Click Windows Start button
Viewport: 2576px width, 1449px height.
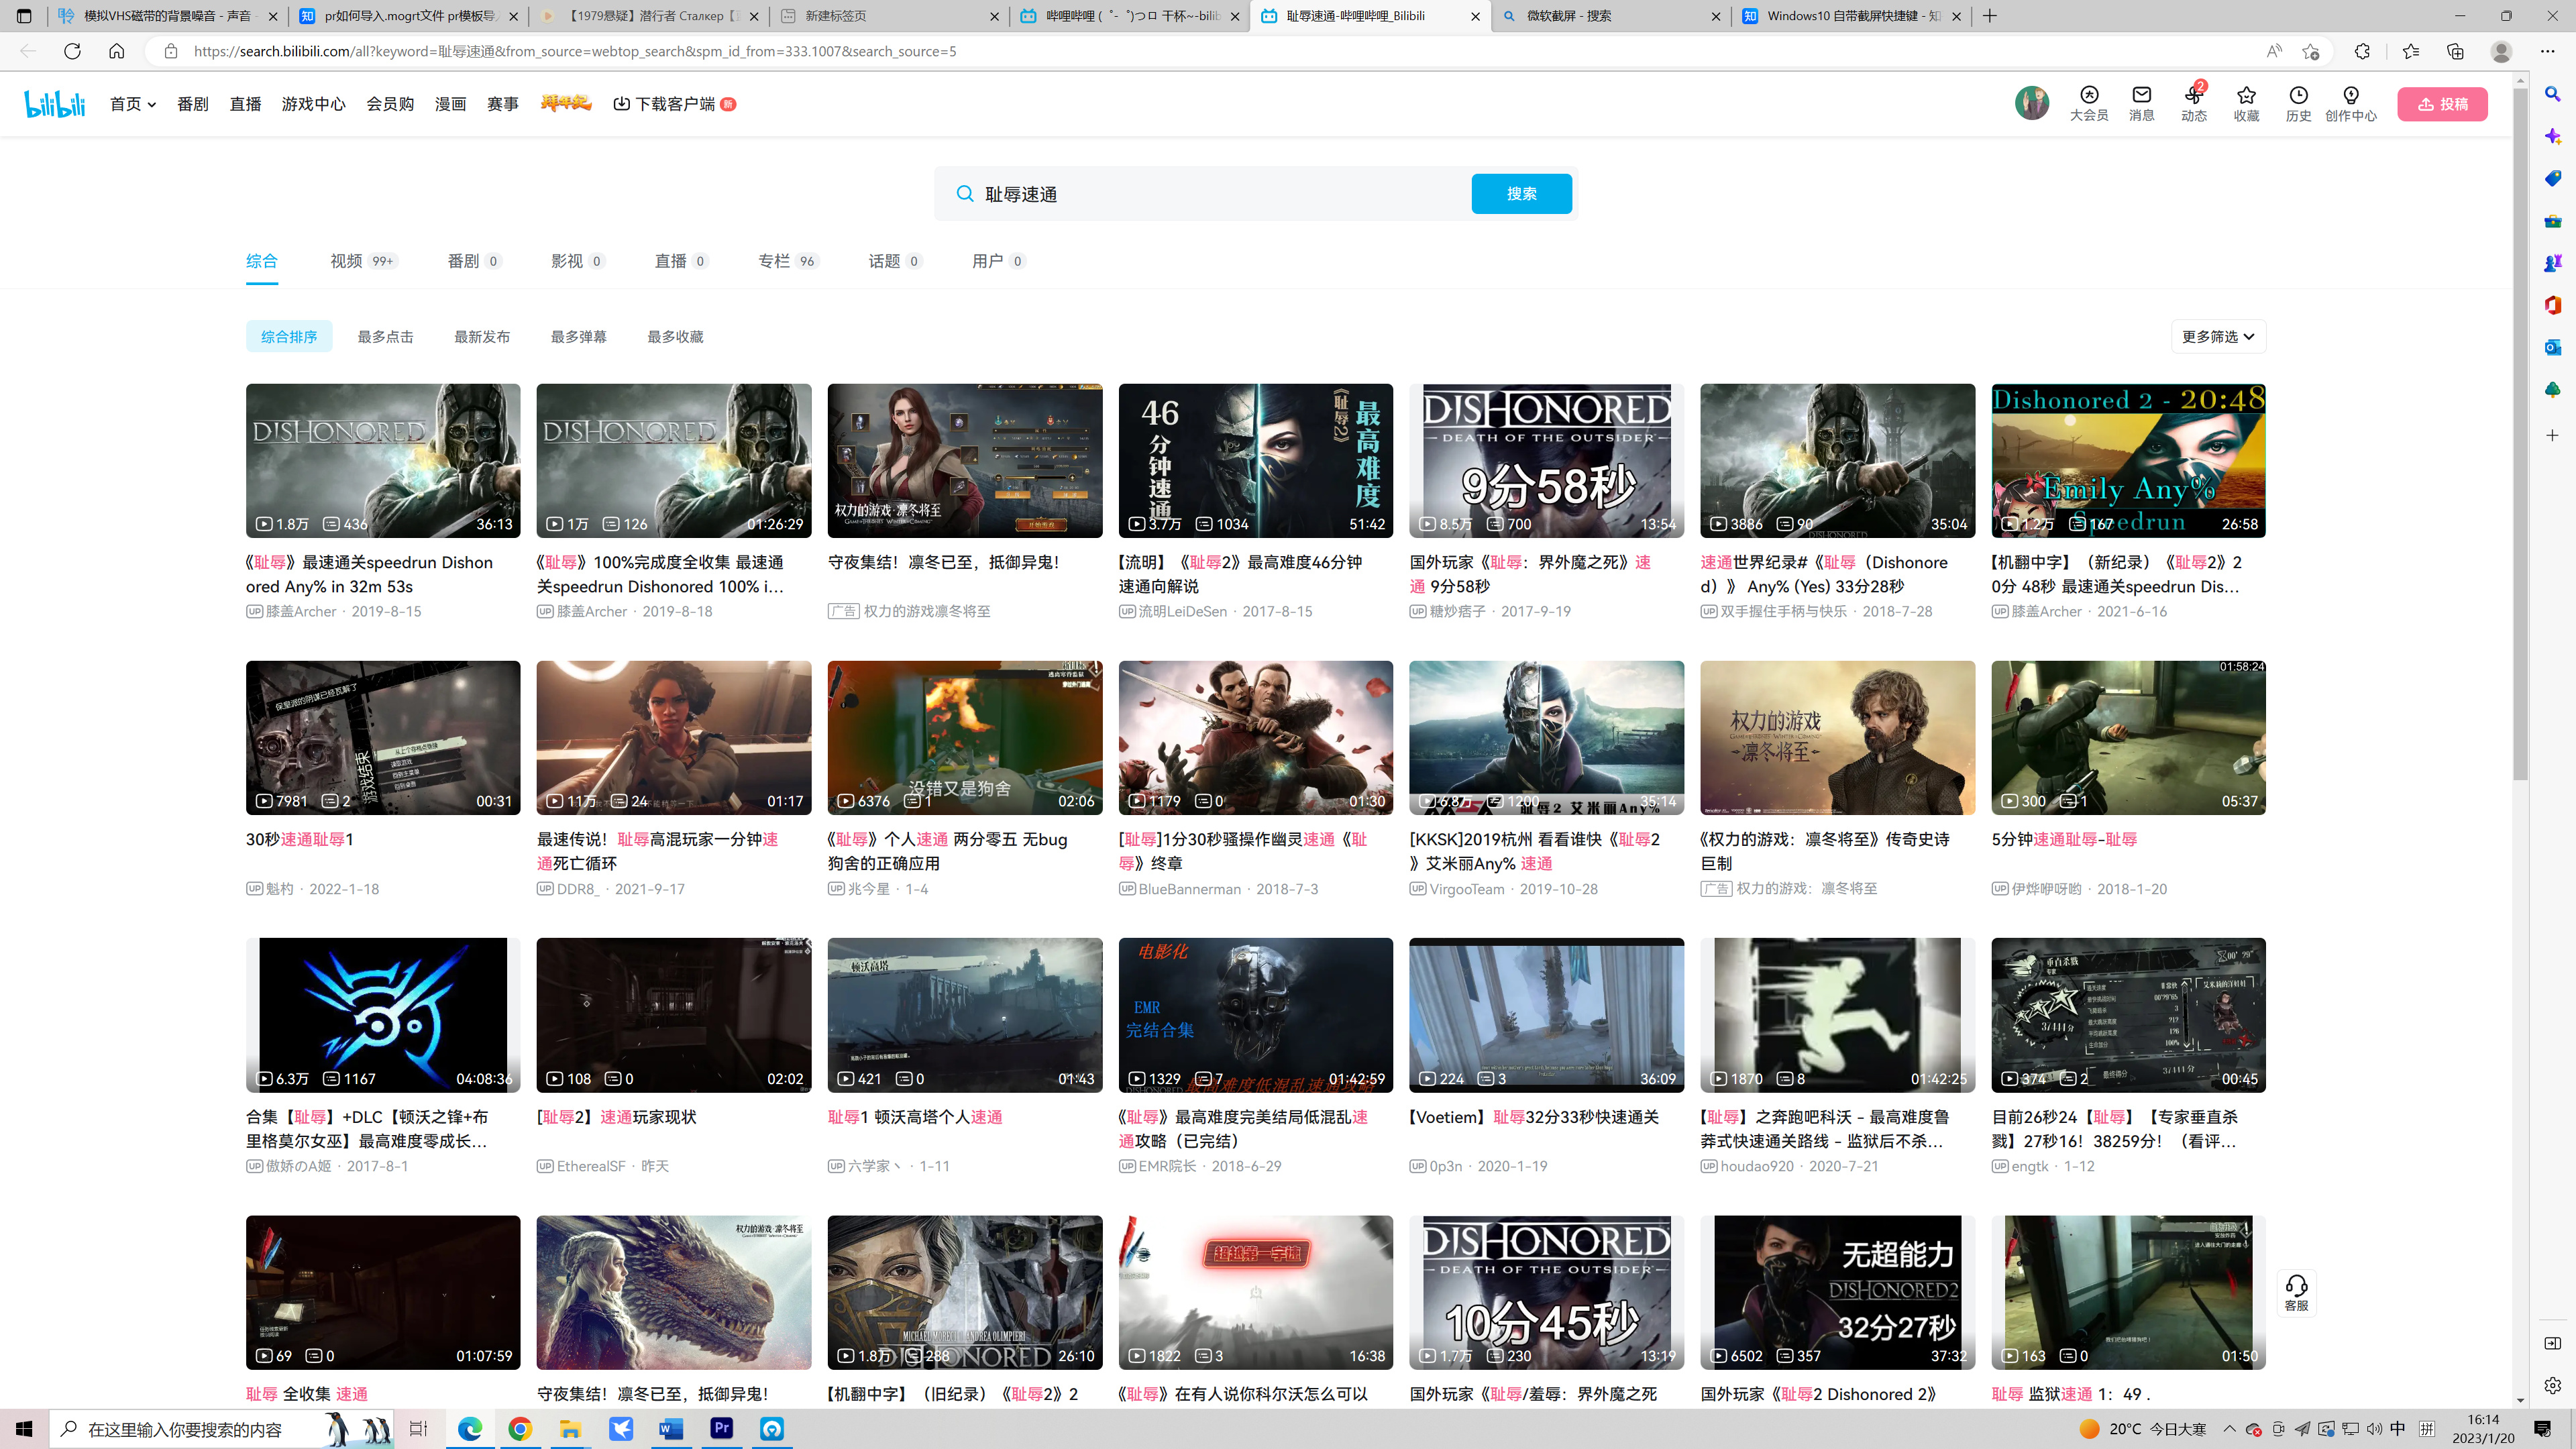(x=24, y=1429)
